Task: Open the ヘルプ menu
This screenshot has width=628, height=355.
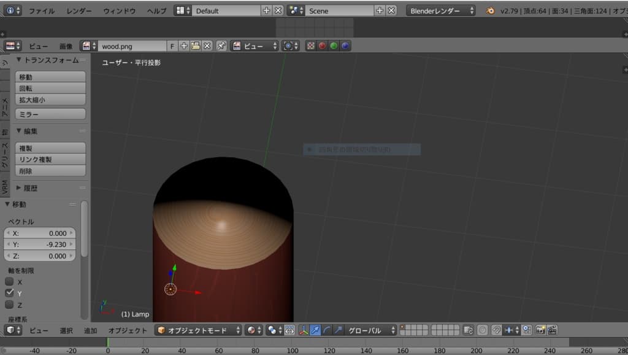Action: point(156,11)
